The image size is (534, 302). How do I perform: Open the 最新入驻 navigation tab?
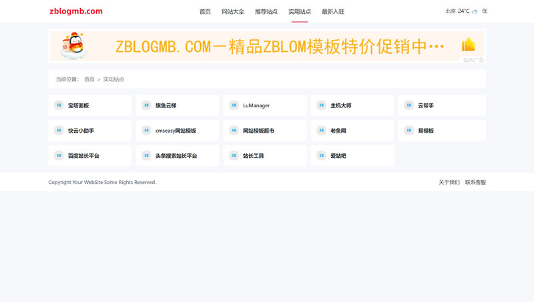click(333, 11)
